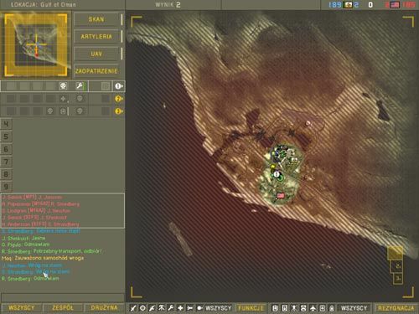Toggle the knife spec-ops class filter
419x314 pixels.
133,308
